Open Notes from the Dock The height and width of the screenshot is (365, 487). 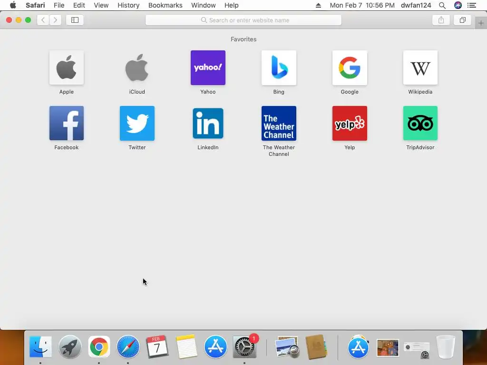pos(186,346)
